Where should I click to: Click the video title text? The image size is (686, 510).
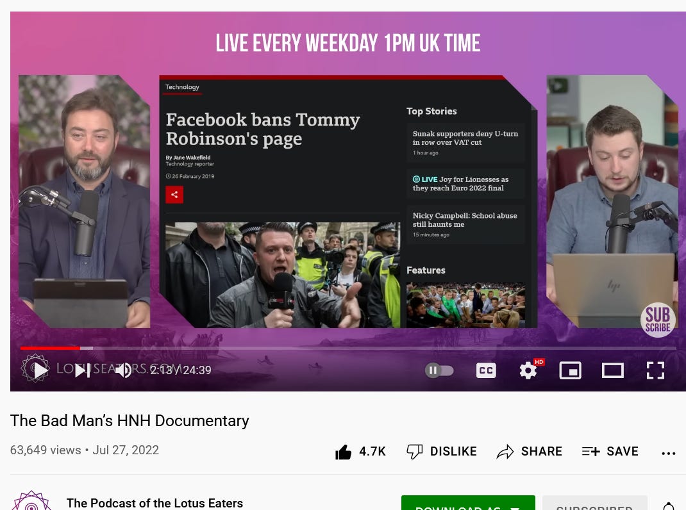[x=130, y=421]
